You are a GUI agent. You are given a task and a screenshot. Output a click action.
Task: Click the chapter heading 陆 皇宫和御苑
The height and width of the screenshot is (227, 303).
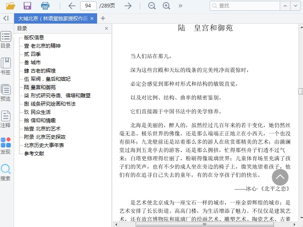coord(205,28)
